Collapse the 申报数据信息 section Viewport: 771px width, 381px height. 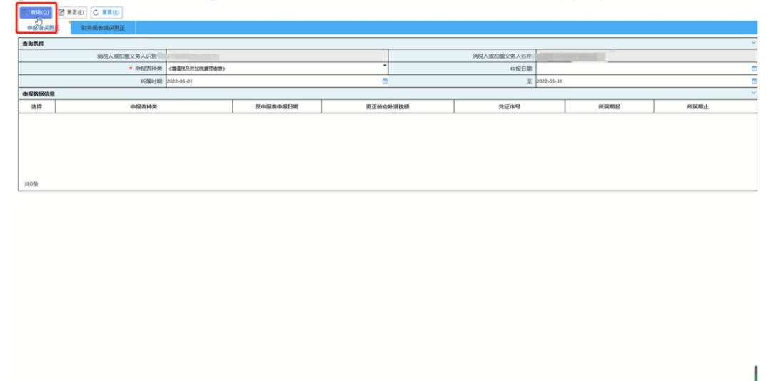pyautogui.click(x=753, y=93)
